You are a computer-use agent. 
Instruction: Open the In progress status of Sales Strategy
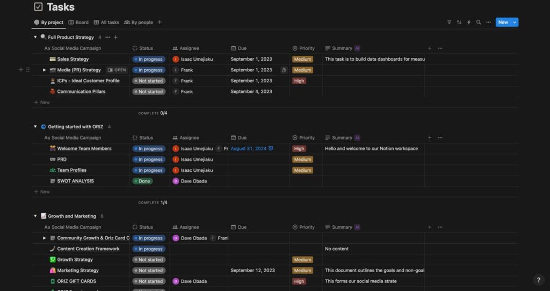(149, 59)
